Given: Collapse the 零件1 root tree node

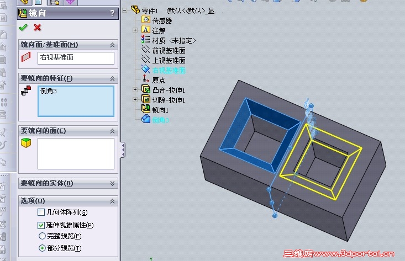Looking at the screenshot, I should (125, 10).
